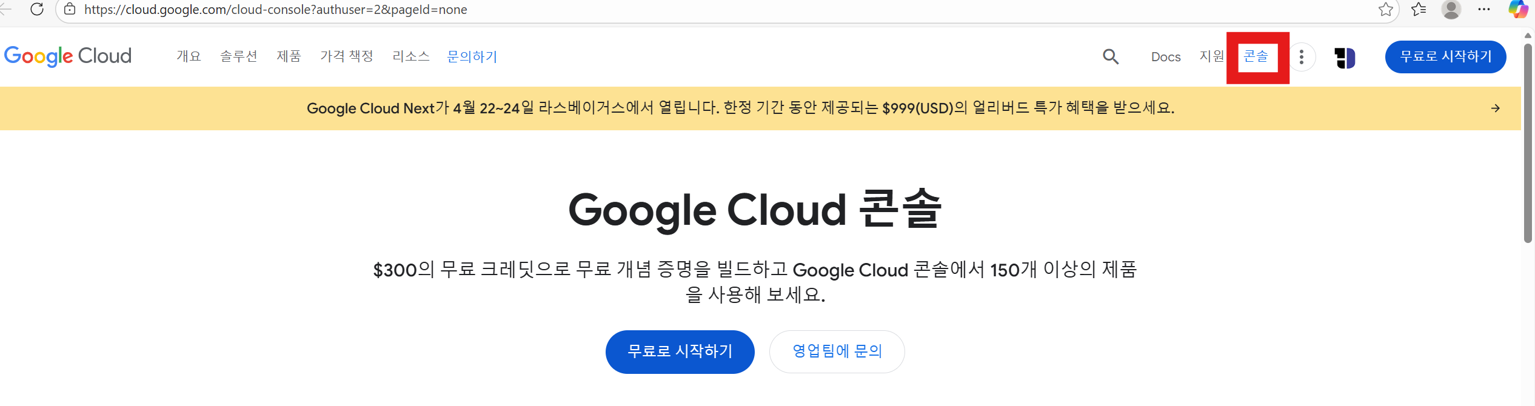Image resolution: width=1535 pixels, height=406 pixels.
Task: Open Copilot icon in browser toolbar
Action: click(1519, 10)
